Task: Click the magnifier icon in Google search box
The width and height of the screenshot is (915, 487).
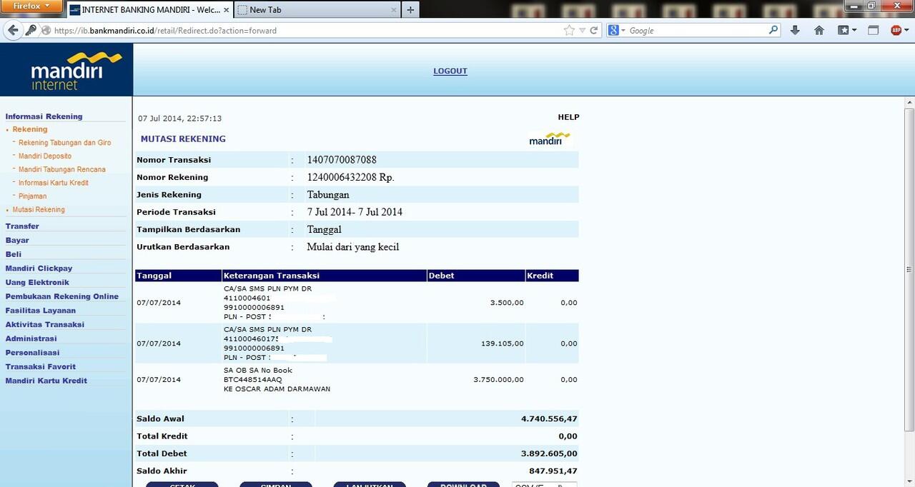Action: [773, 30]
